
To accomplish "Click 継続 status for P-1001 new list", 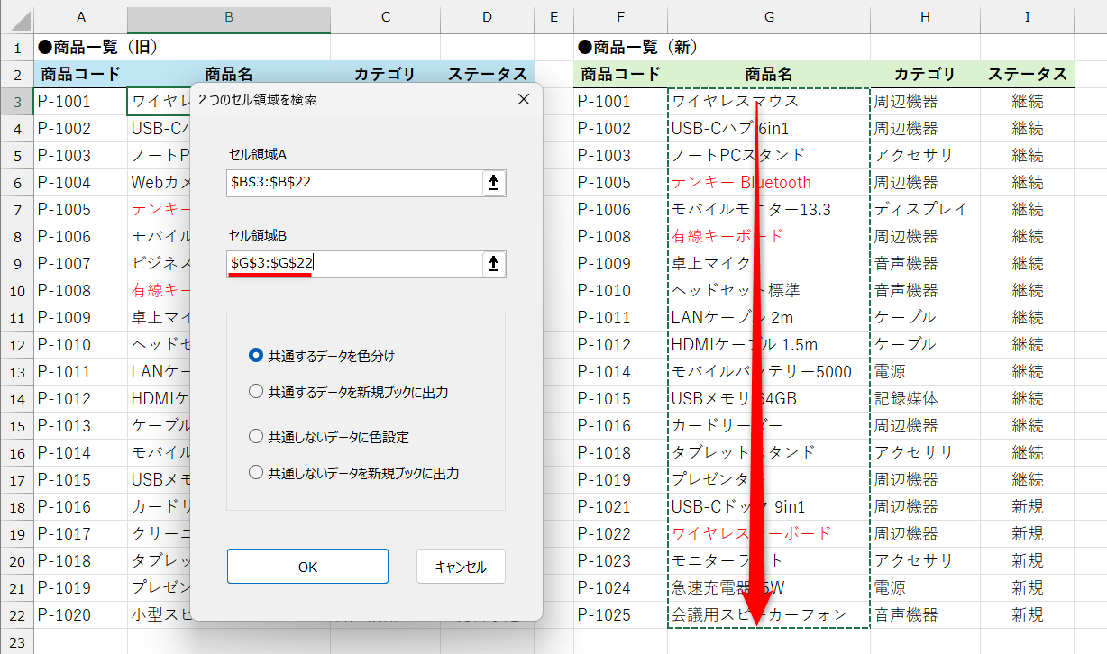I will click(1028, 101).
